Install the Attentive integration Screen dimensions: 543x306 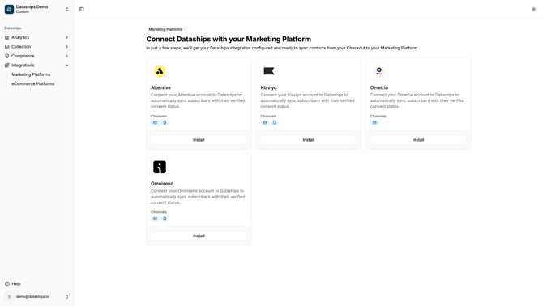click(199, 140)
